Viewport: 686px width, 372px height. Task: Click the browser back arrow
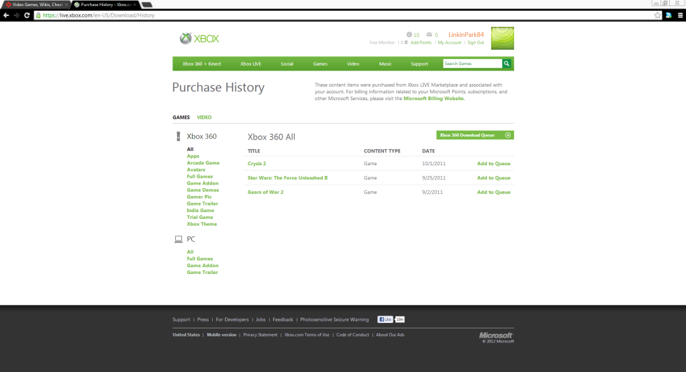coord(6,15)
